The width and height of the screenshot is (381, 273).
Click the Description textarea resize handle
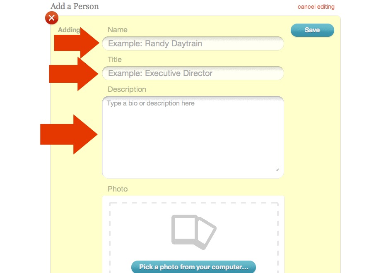pyautogui.click(x=277, y=169)
